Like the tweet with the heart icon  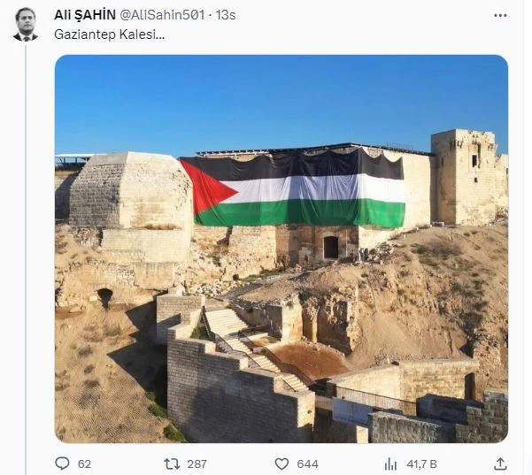[281, 464]
